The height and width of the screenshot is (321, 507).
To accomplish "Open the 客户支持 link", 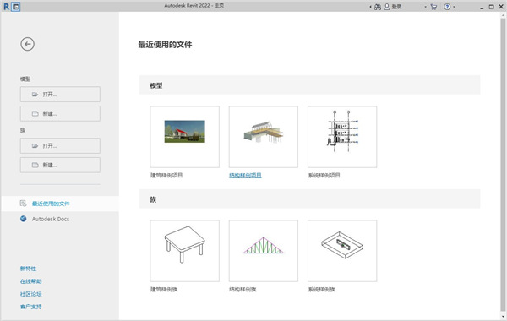I will pyautogui.click(x=30, y=307).
